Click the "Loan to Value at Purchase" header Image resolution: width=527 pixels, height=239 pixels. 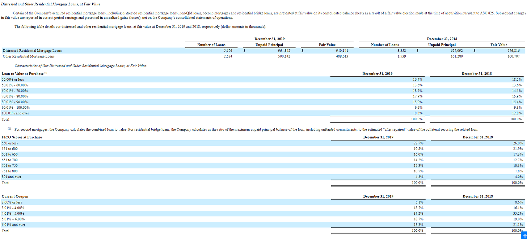[23, 74]
